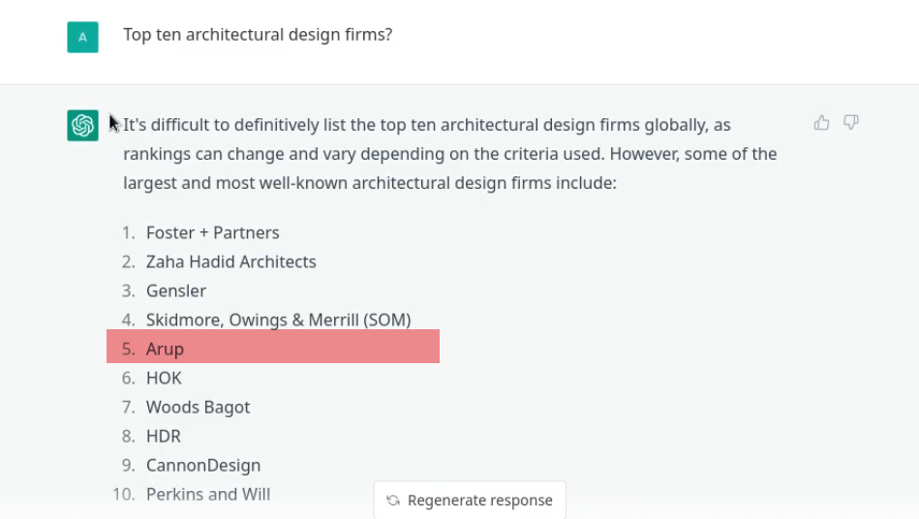Click the Gensler list item
This screenshot has width=919, height=519.
click(176, 291)
